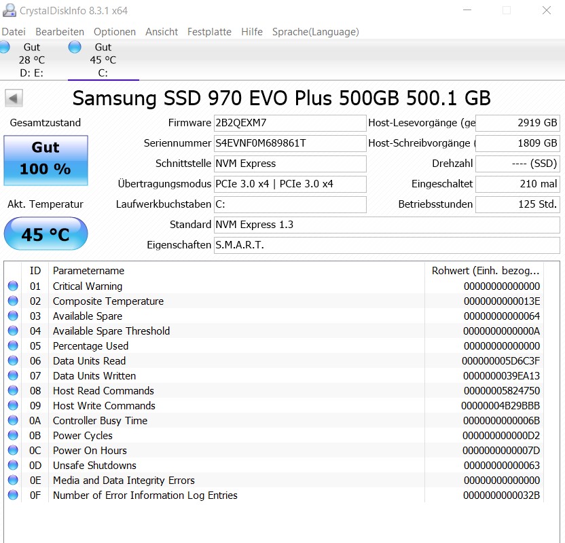Click the Seriennummer field S4EVNF0M689861T
This screenshot has width=565, height=543.
[290, 143]
